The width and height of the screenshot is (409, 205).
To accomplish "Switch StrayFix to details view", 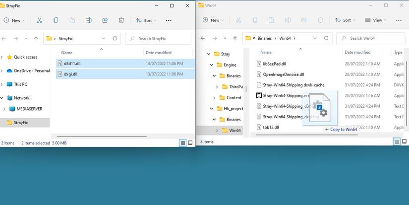I will pos(183,143).
